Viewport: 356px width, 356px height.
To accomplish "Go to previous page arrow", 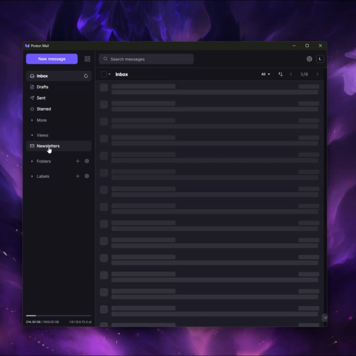I will click(x=291, y=74).
